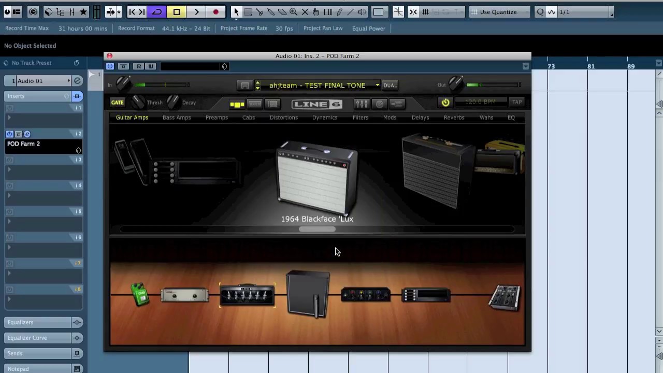
Task: Select the Mods tab
Action: [390, 118]
